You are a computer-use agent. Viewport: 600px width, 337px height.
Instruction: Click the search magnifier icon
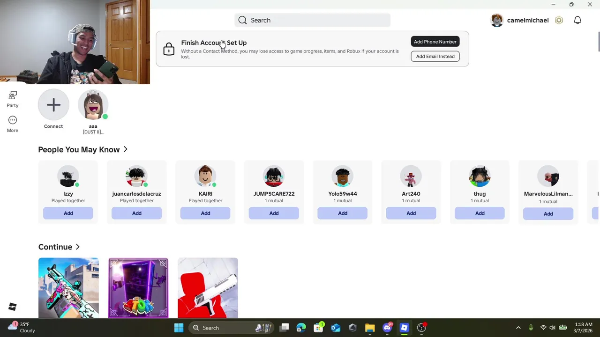point(242,20)
